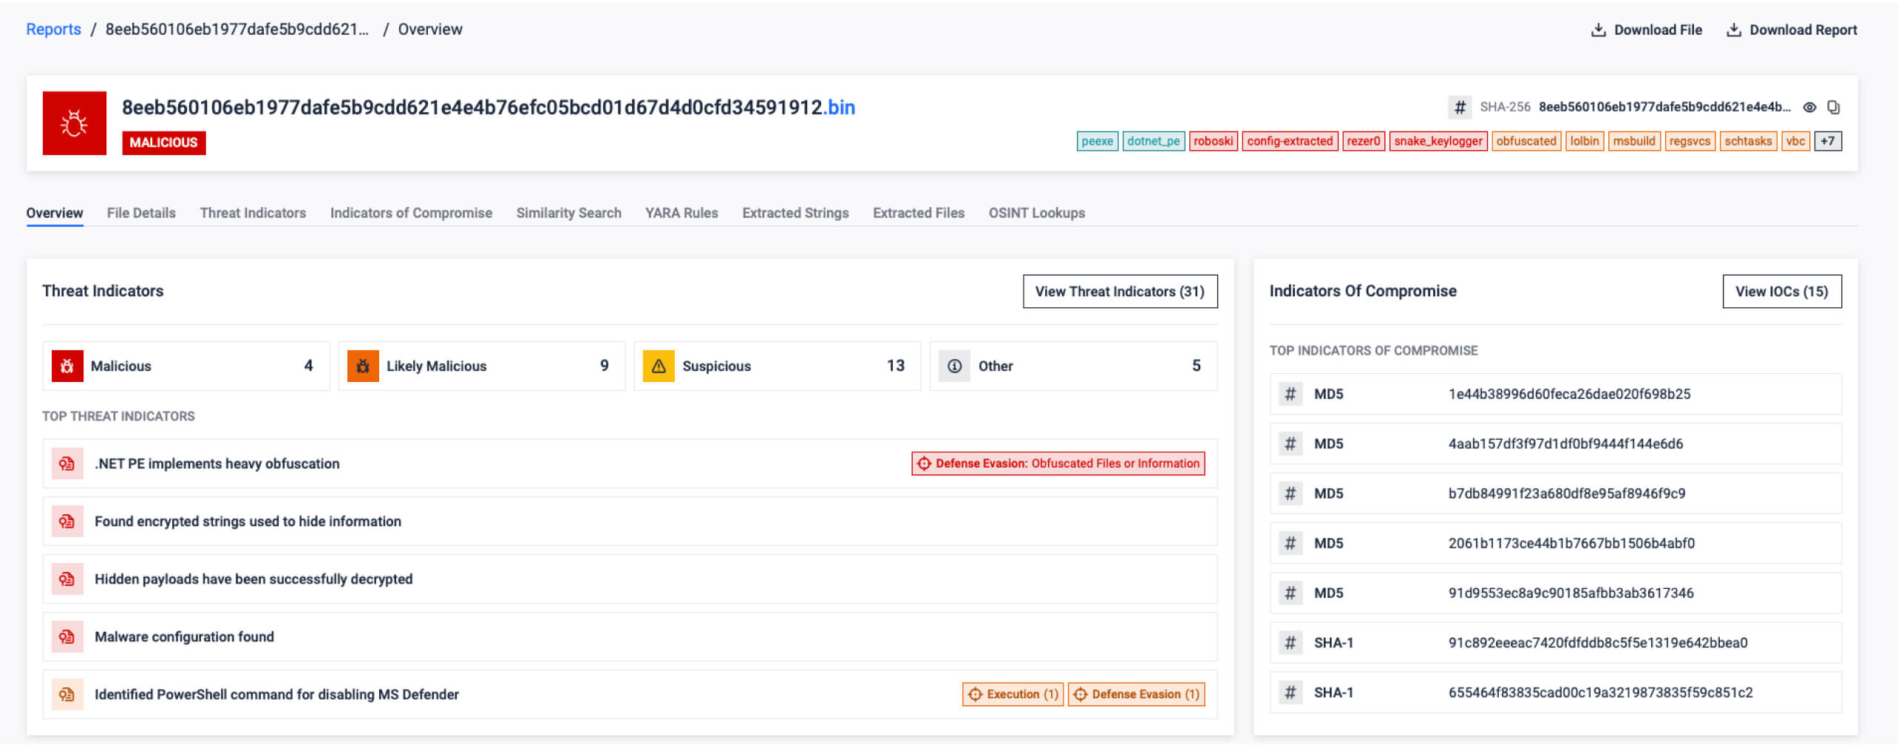Open the Reports breadcrumb link
Screen dimensions: 1898x747
[52, 29]
